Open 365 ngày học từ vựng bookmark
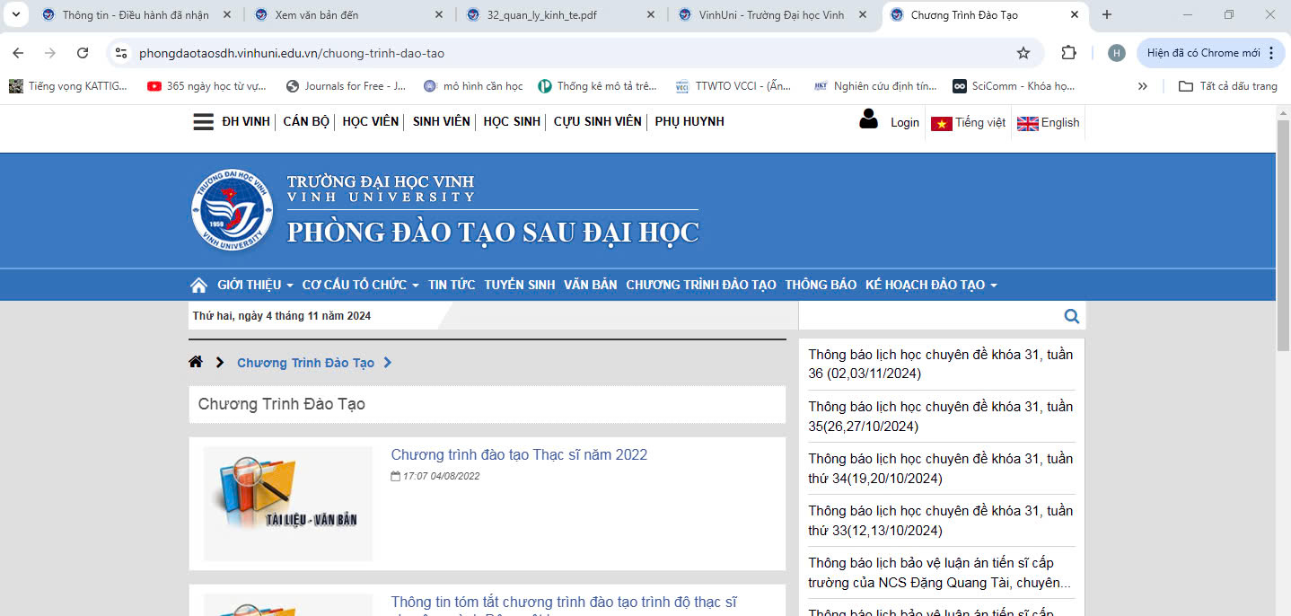 [207, 86]
